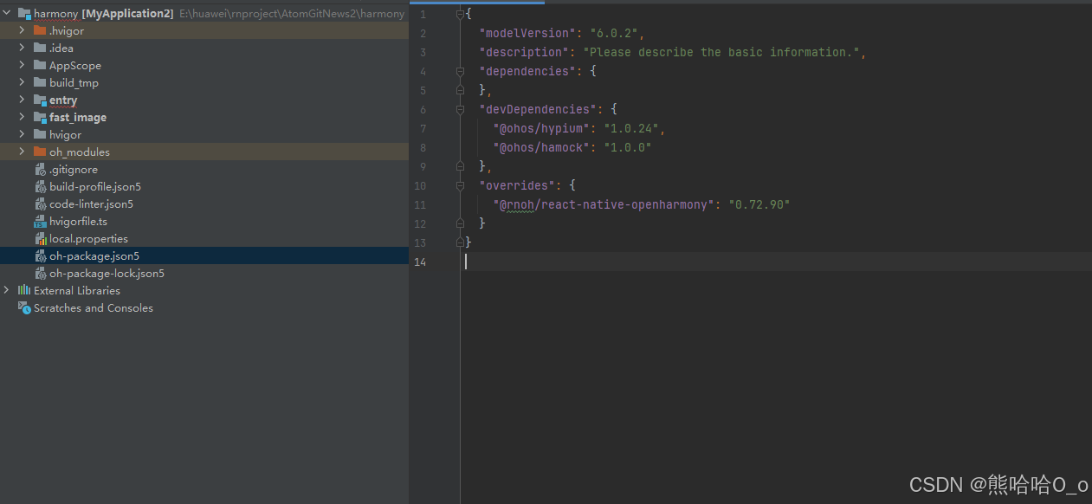Click the build-profile.json5 file icon

[41, 186]
